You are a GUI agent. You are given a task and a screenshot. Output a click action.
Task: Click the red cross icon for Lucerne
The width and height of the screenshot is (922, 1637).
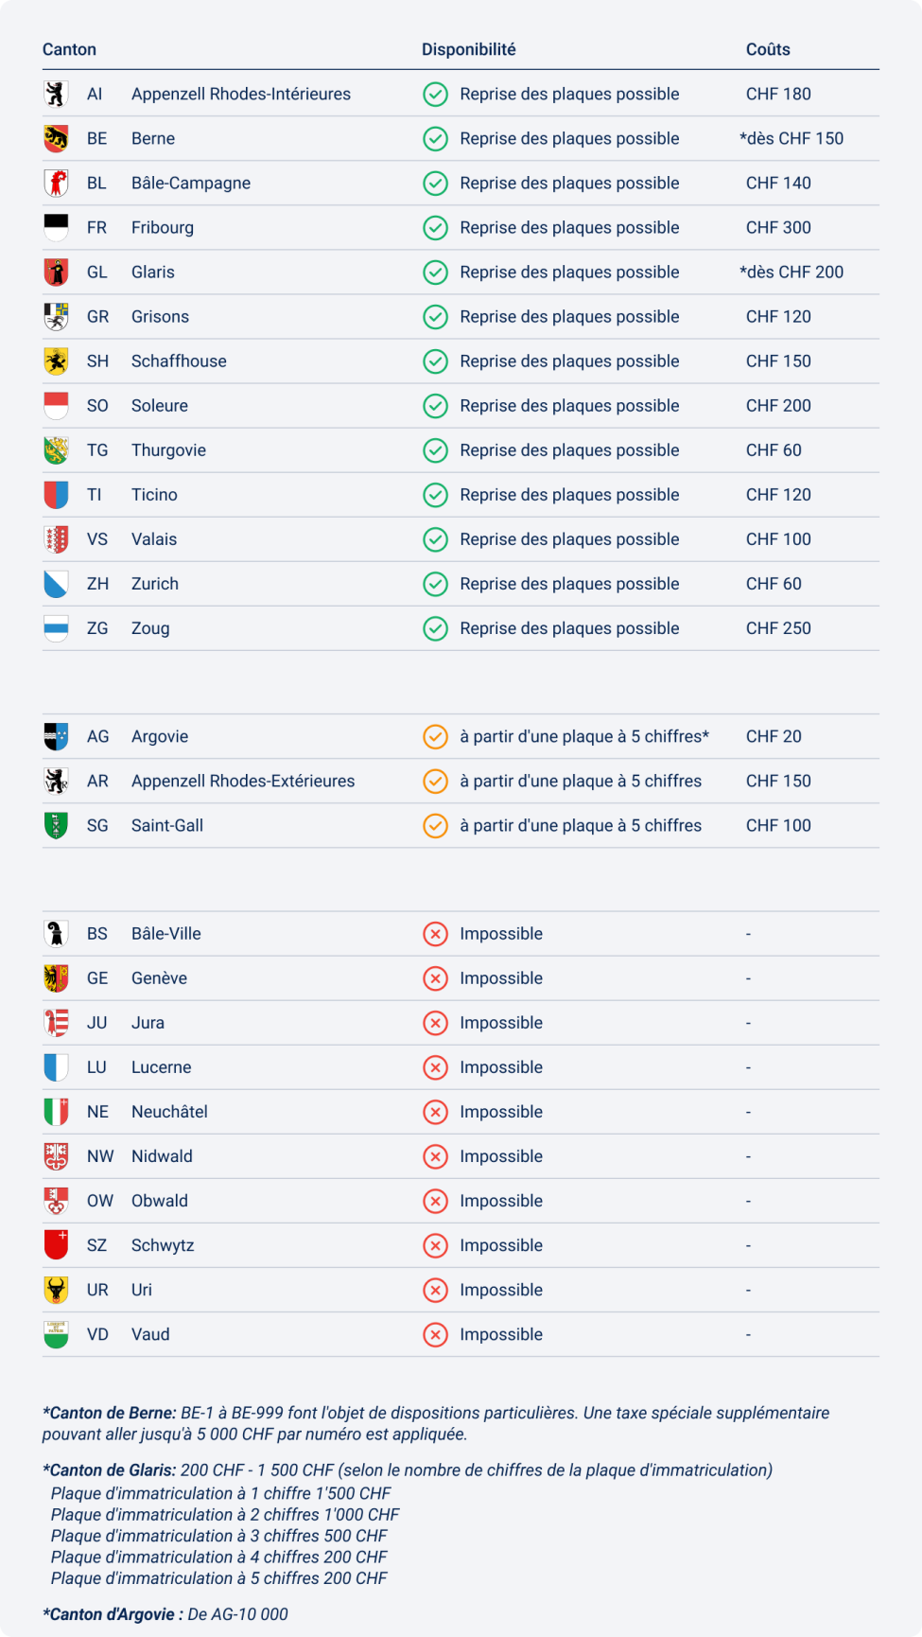click(435, 1067)
